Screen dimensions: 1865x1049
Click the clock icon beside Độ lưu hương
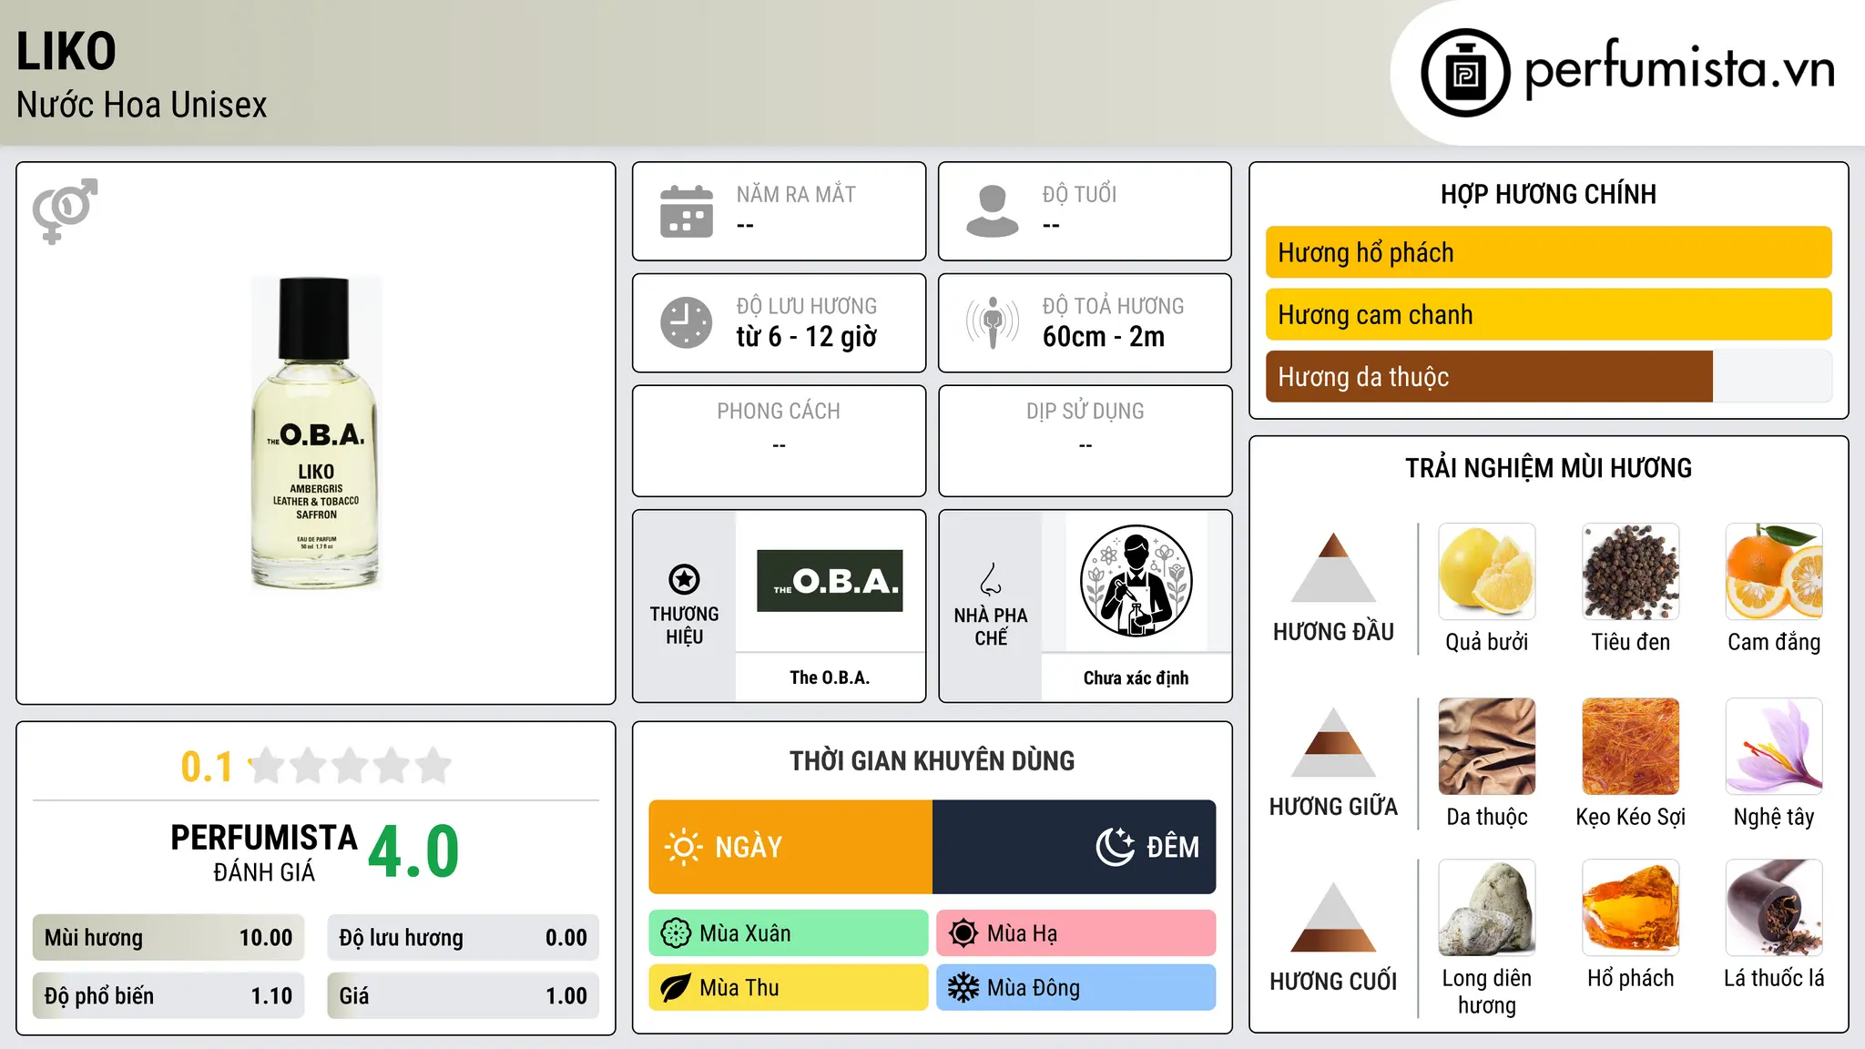[687, 322]
